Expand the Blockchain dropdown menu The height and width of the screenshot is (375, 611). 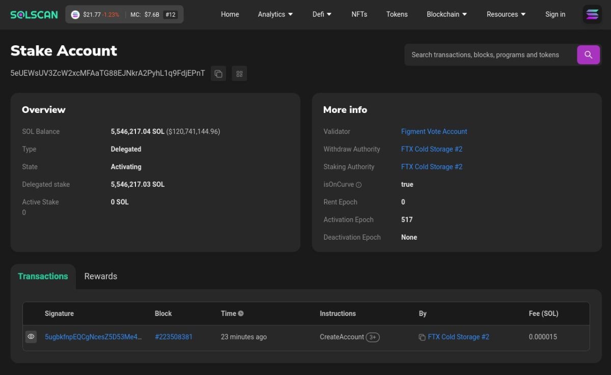[447, 14]
